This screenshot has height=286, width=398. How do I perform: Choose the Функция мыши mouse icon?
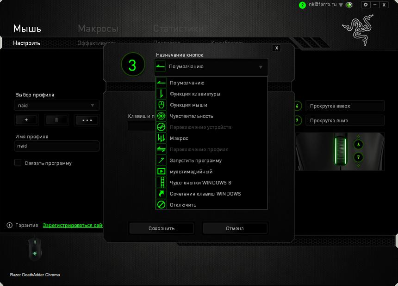(161, 105)
